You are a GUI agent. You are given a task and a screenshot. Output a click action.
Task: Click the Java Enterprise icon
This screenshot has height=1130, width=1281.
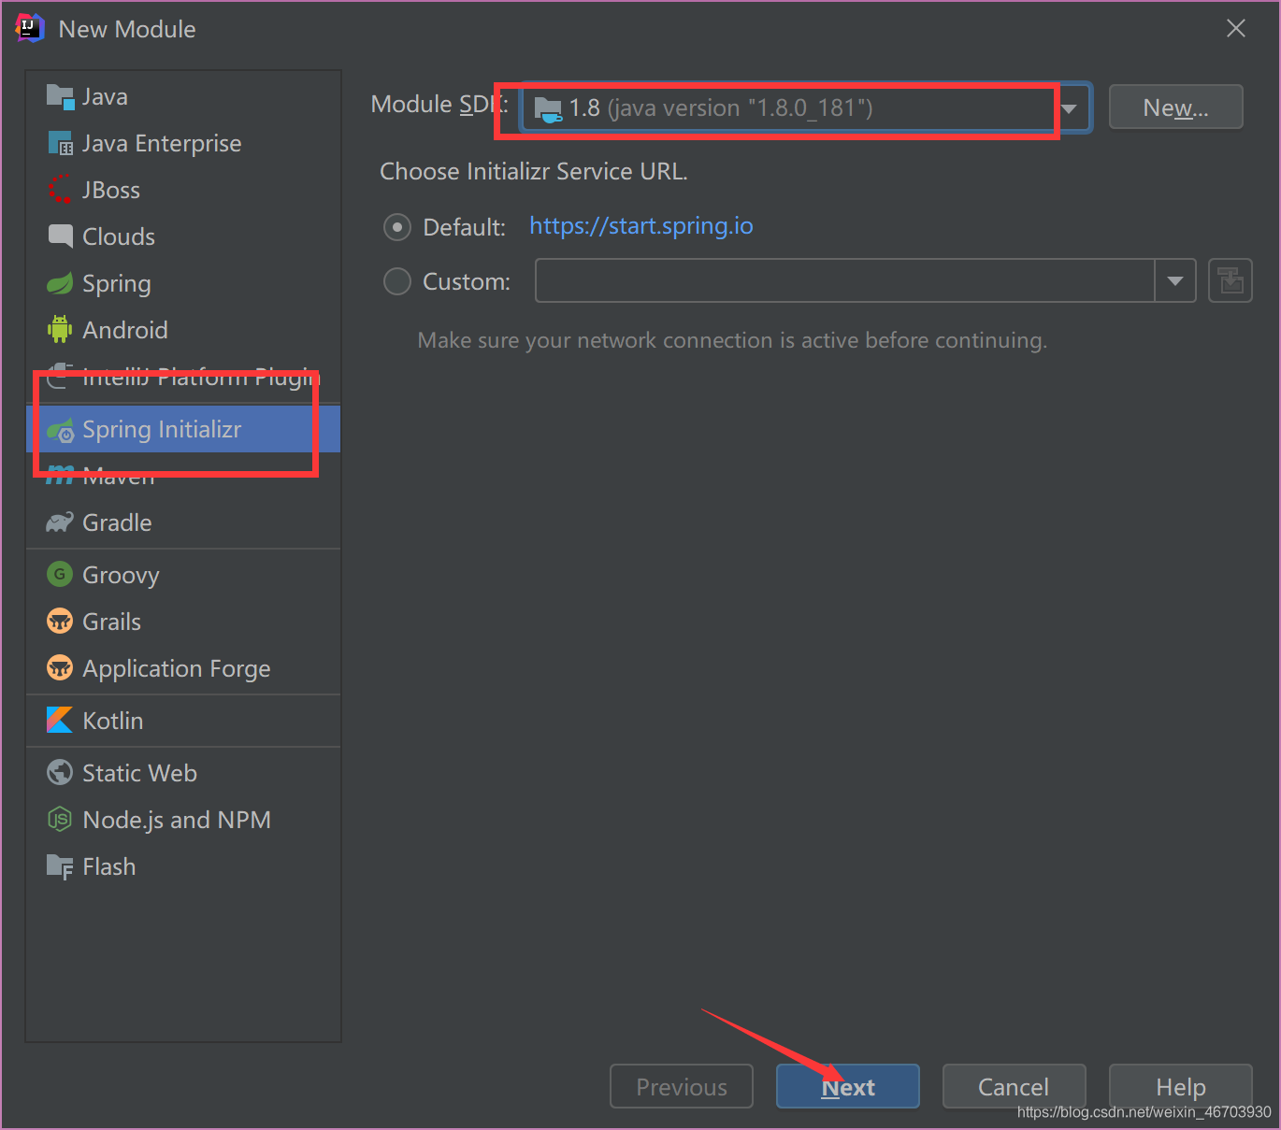pos(60,143)
